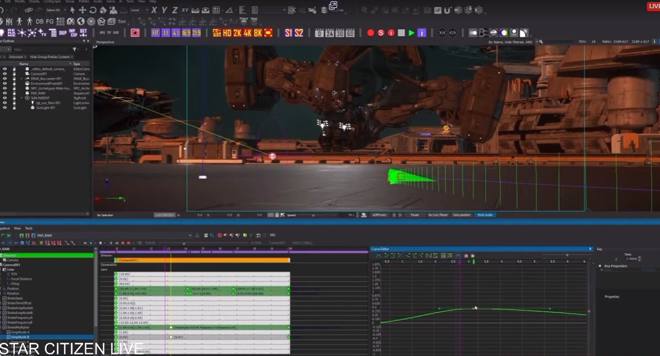Image resolution: width=660 pixels, height=356 pixels.
Task: Choose the 2K resolution preset
Action: (238, 33)
